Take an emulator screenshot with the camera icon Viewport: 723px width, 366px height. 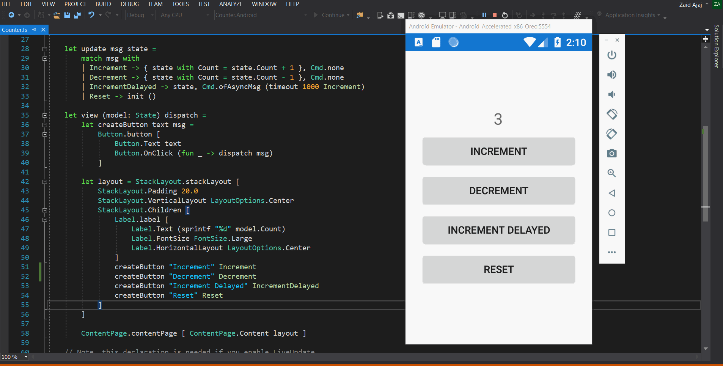612,154
